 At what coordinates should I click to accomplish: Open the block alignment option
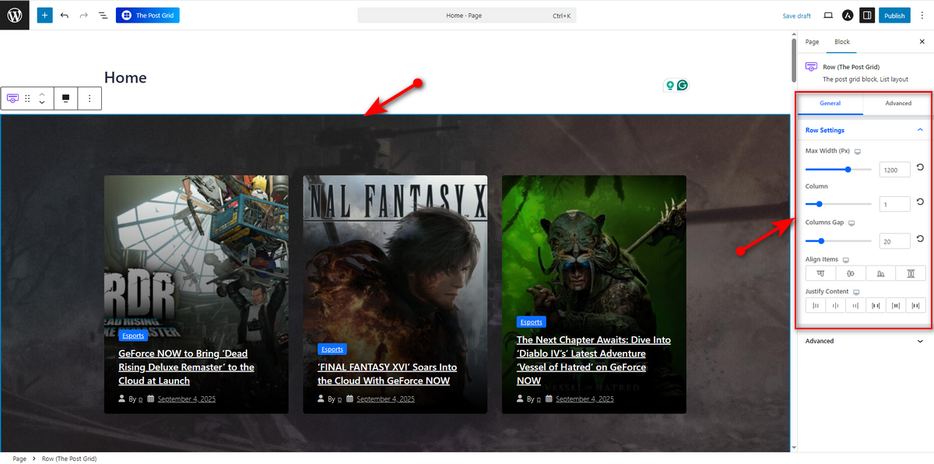coord(66,98)
